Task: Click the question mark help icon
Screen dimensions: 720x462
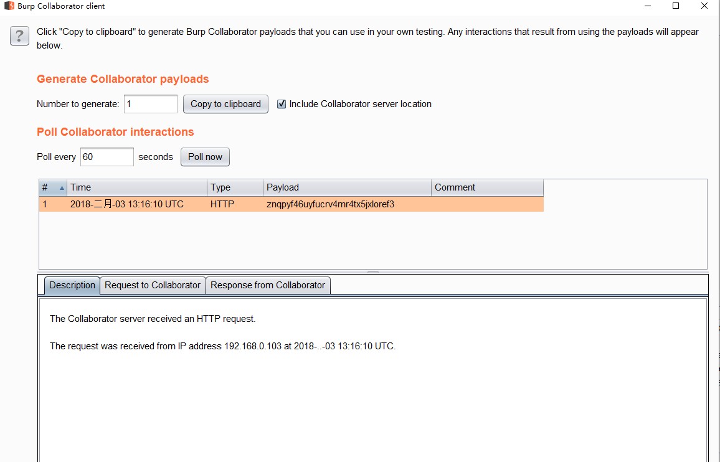Action: [x=19, y=36]
